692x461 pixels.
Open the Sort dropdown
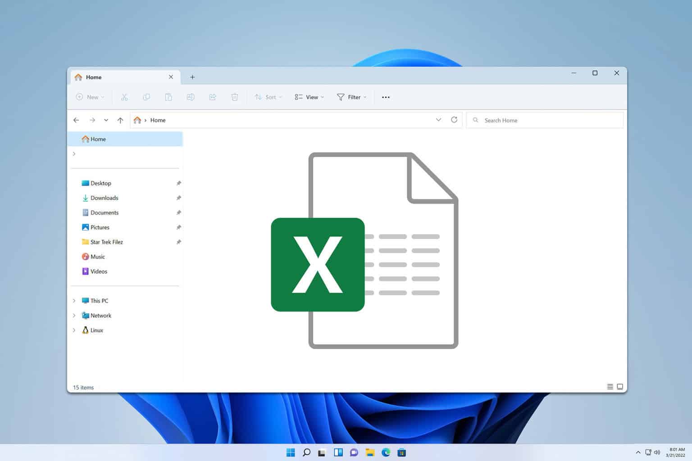(x=269, y=97)
